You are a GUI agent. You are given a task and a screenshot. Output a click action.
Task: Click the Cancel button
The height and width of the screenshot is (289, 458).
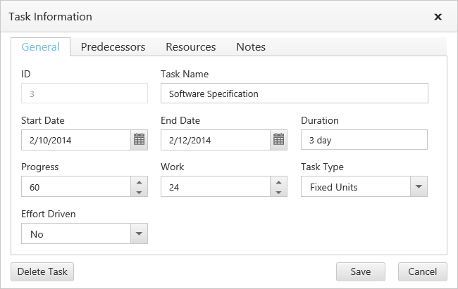(x=422, y=271)
